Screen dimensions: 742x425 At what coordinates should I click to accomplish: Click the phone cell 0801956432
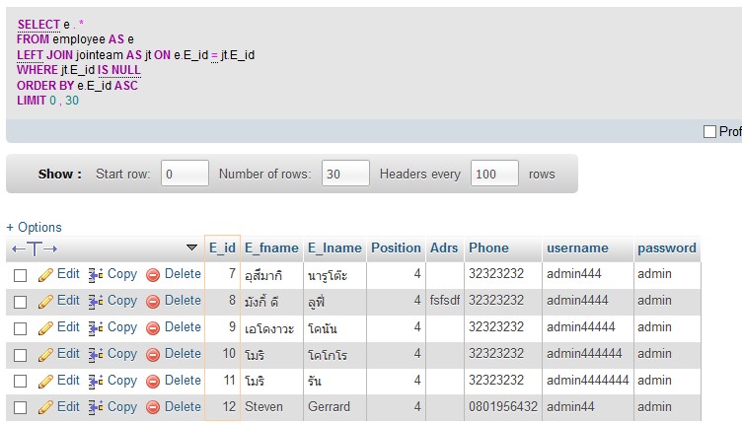tap(503, 407)
